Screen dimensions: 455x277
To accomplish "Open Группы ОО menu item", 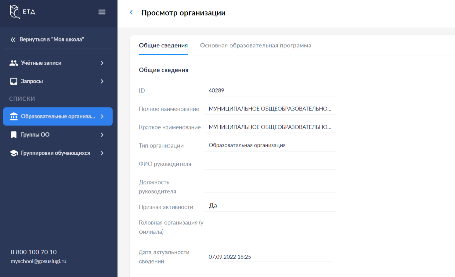I will [x=58, y=135].
